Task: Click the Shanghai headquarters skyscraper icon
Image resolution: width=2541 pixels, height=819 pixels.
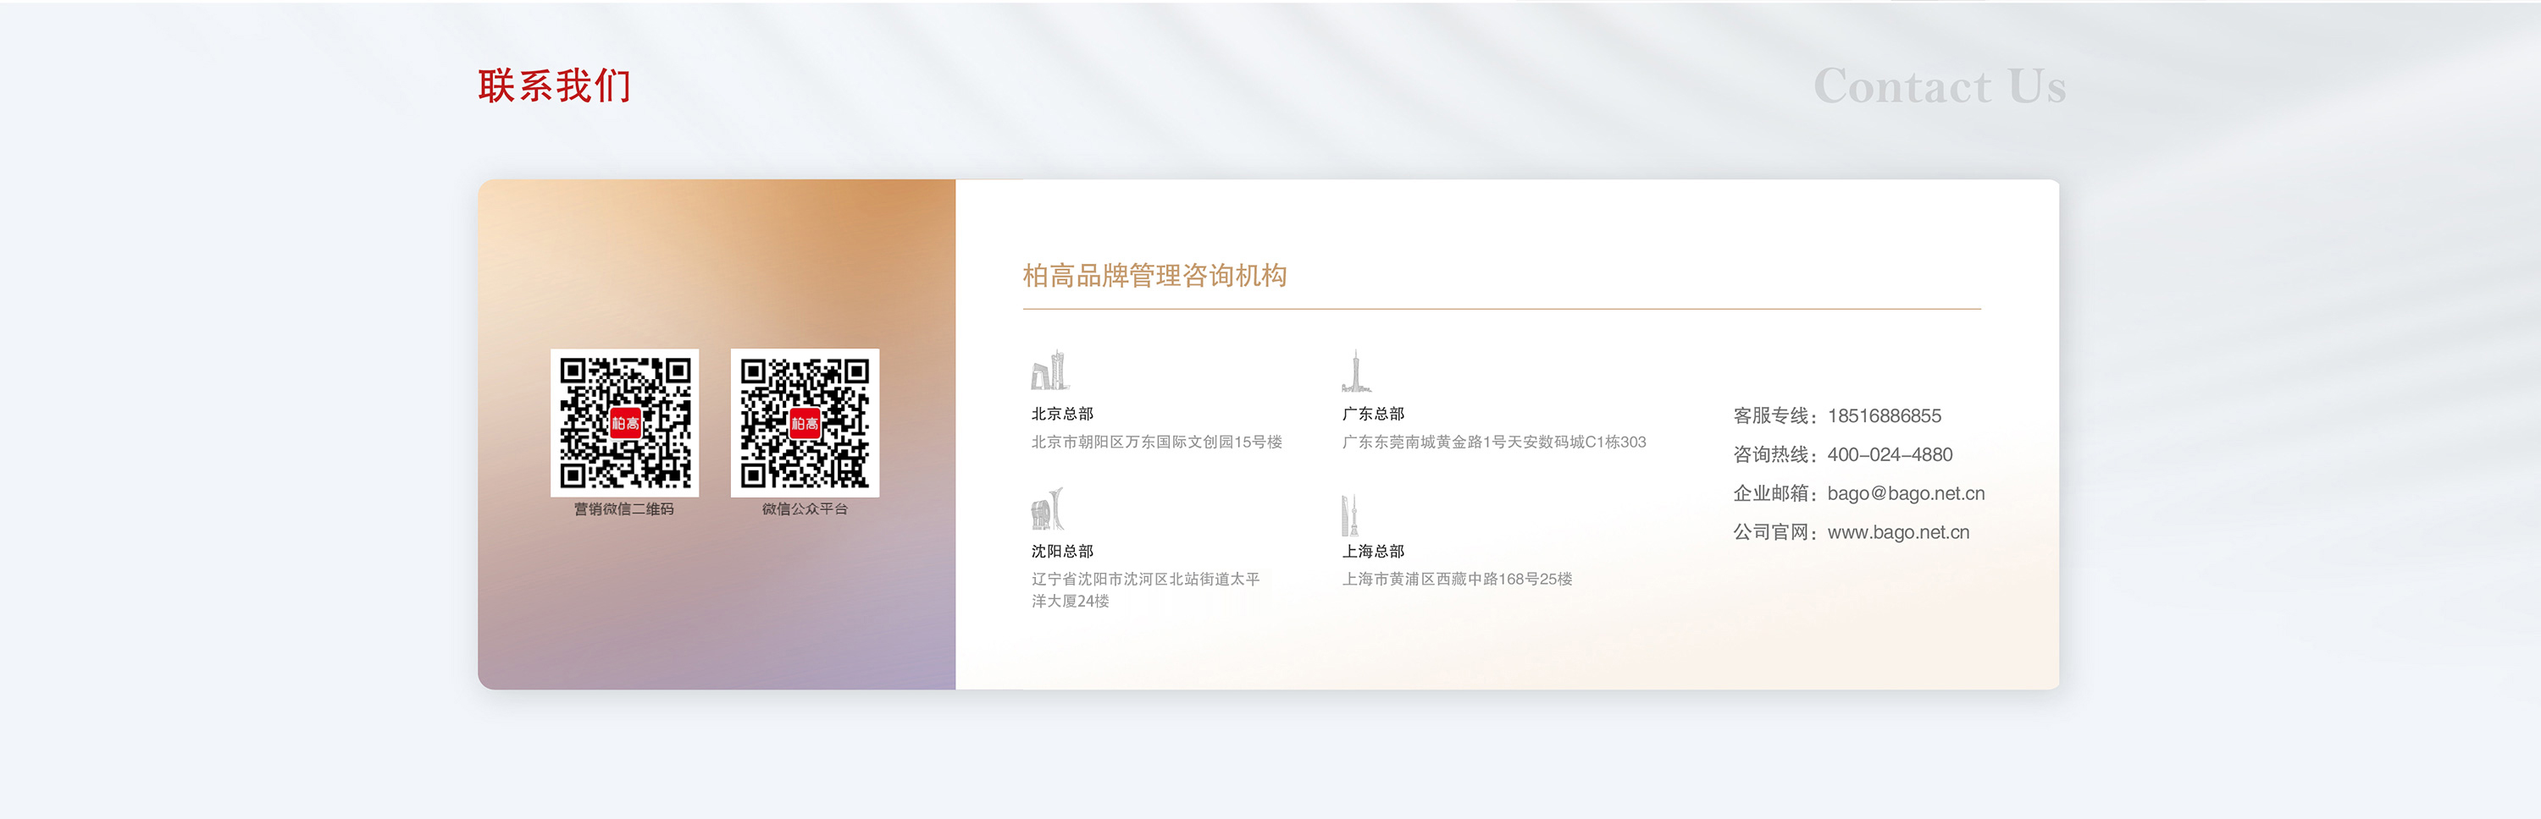Action: [1350, 514]
